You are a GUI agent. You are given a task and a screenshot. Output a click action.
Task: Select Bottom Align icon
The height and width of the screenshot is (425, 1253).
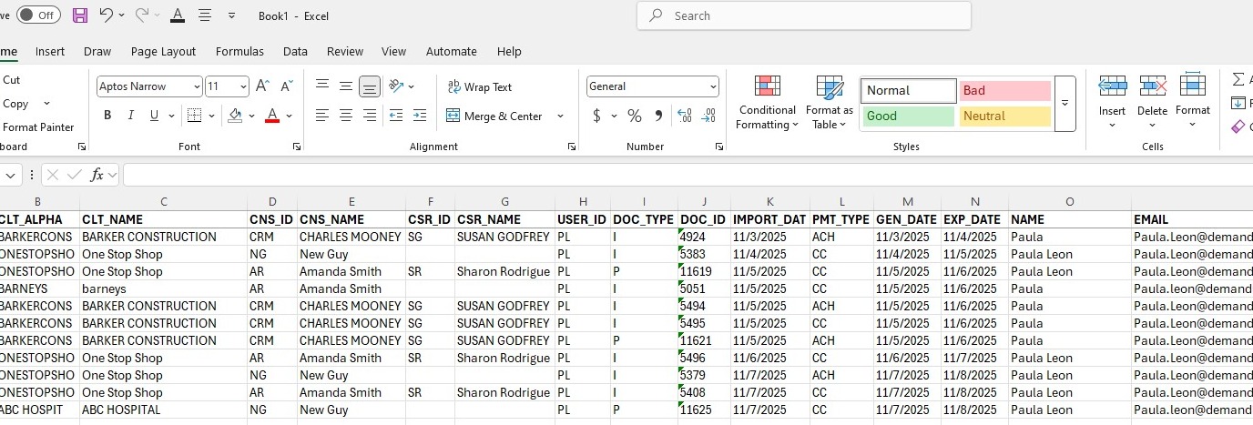point(370,86)
